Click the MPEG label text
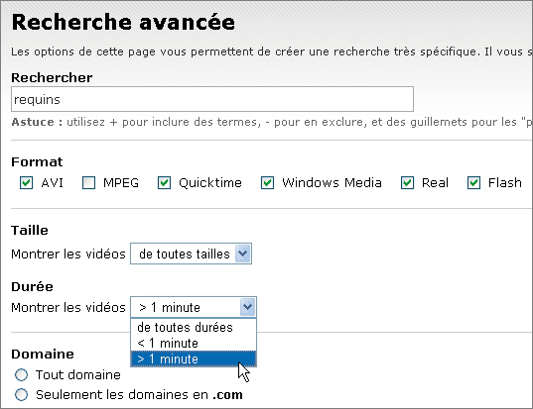 [121, 183]
